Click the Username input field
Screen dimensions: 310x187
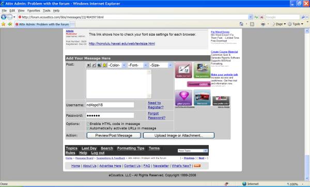click(110, 105)
